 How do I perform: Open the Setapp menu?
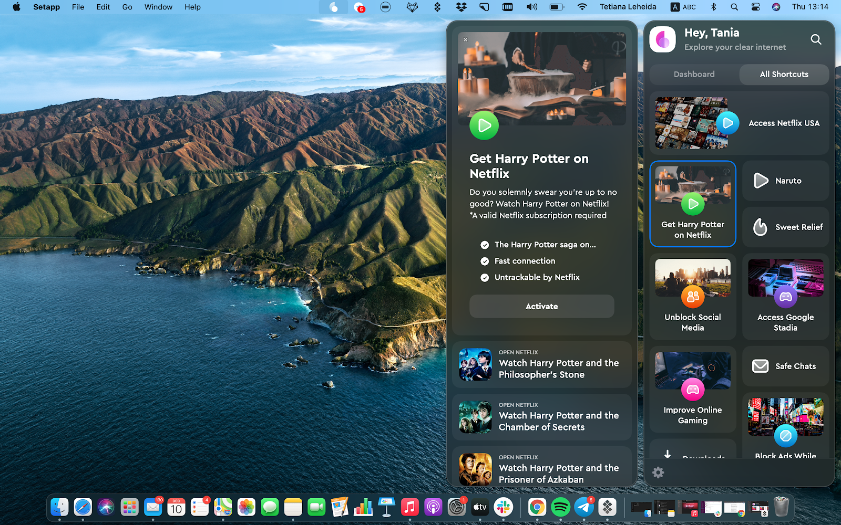point(46,7)
